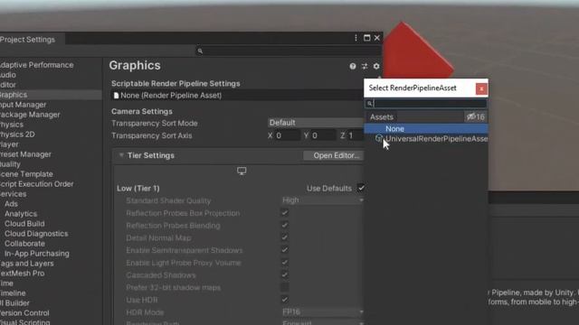
Task: Open the Graphics settings gear menu
Action: (376, 66)
